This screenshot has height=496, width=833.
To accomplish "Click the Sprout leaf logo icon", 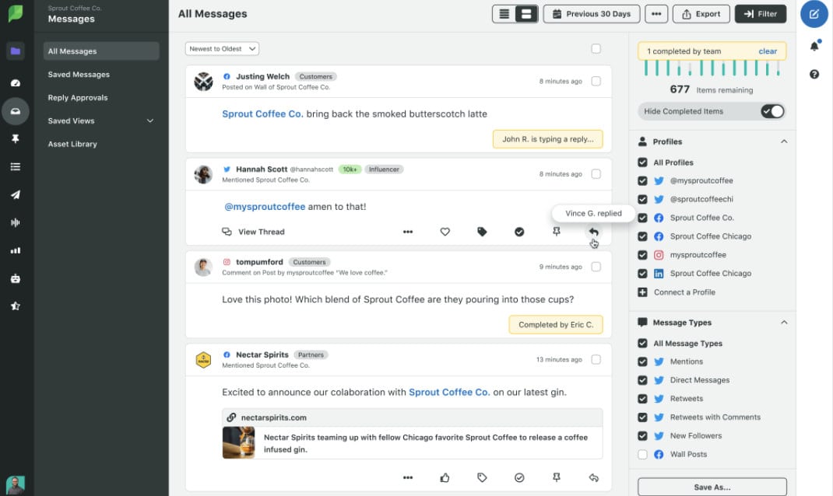I will [16, 14].
